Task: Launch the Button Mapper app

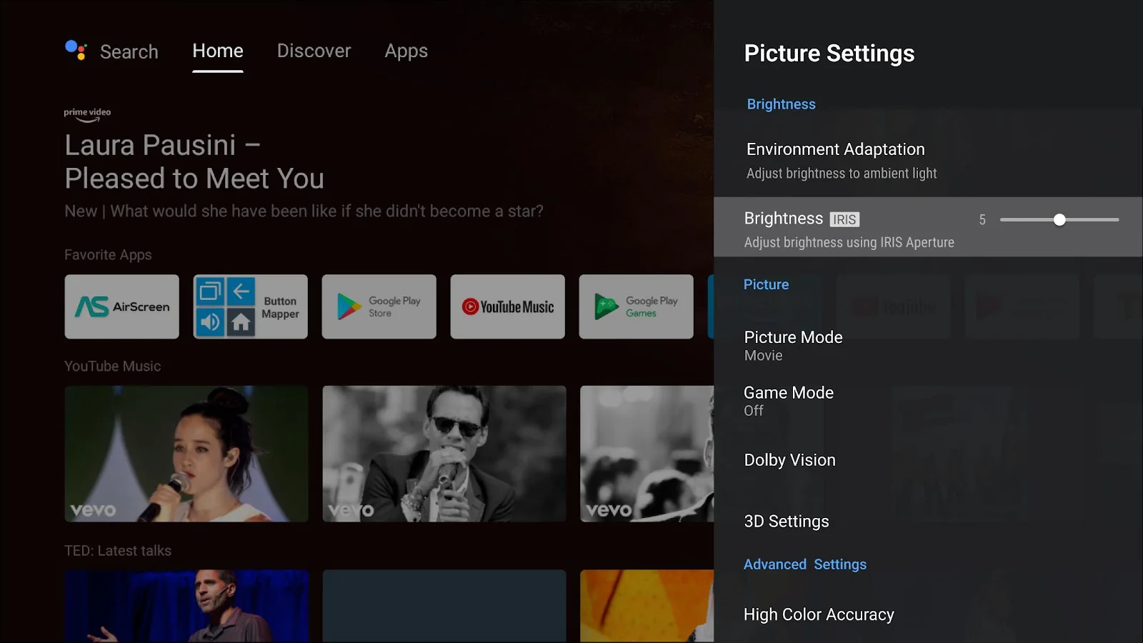Action: pos(250,306)
